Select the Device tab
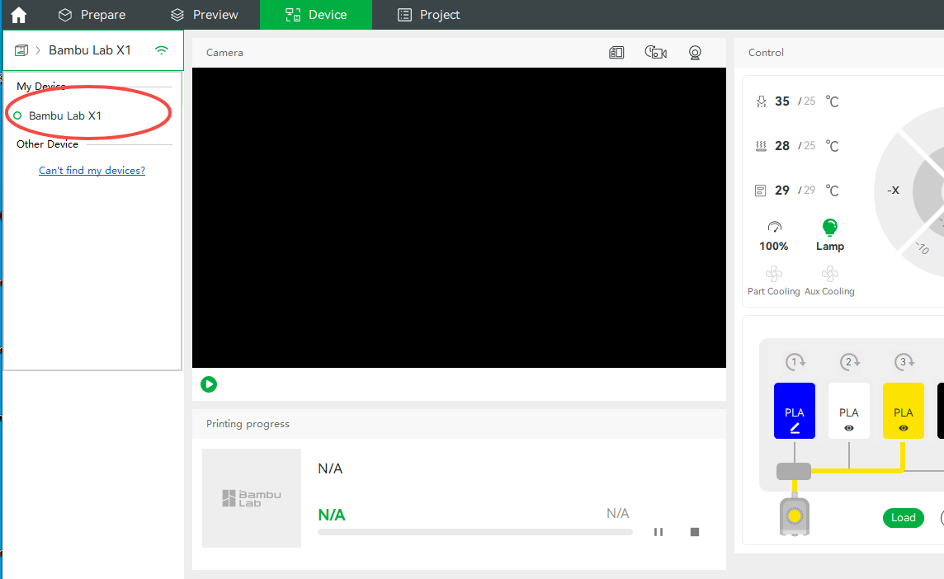This screenshot has height=579, width=944. 316,15
